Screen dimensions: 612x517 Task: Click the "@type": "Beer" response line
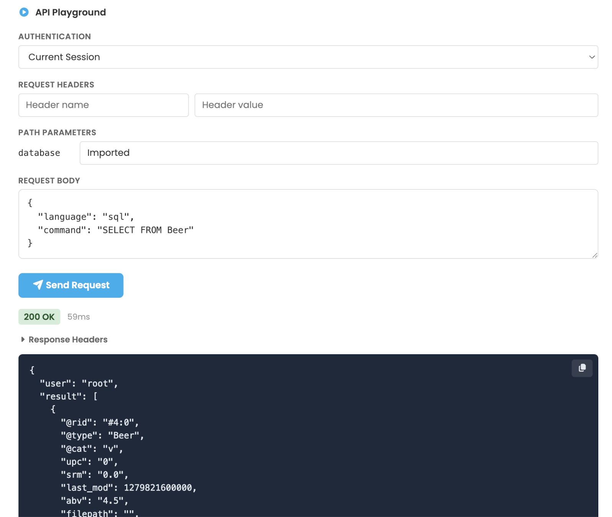click(x=103, y=435)
